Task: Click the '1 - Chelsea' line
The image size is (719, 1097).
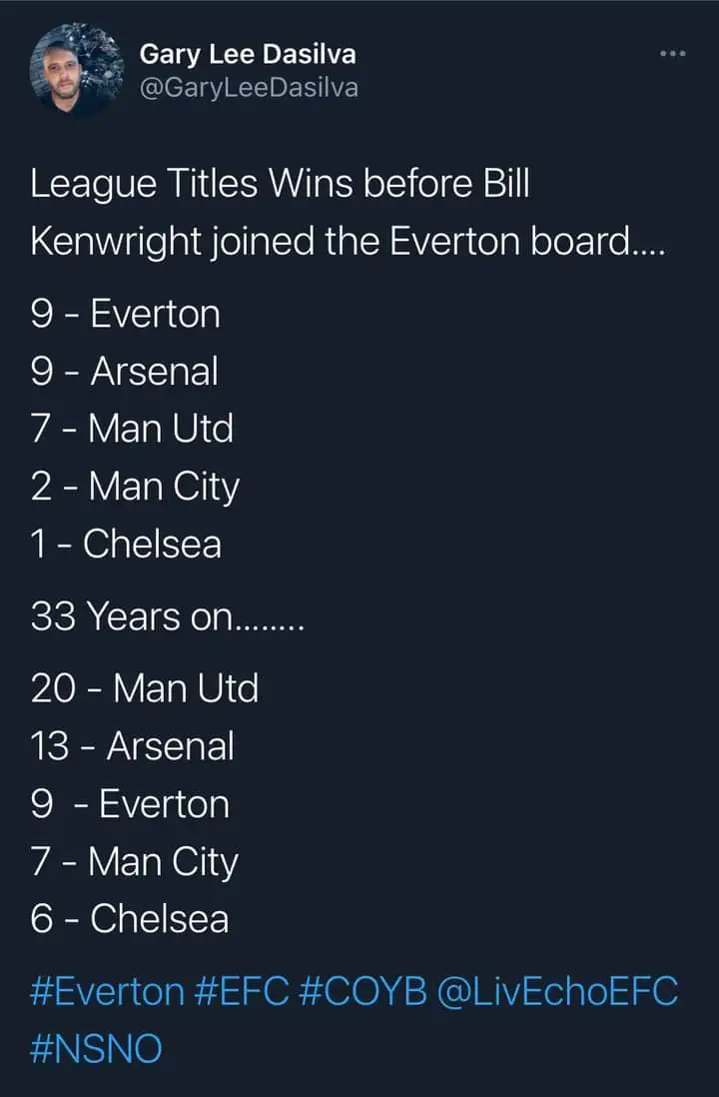Action: (x=126, y=545)
